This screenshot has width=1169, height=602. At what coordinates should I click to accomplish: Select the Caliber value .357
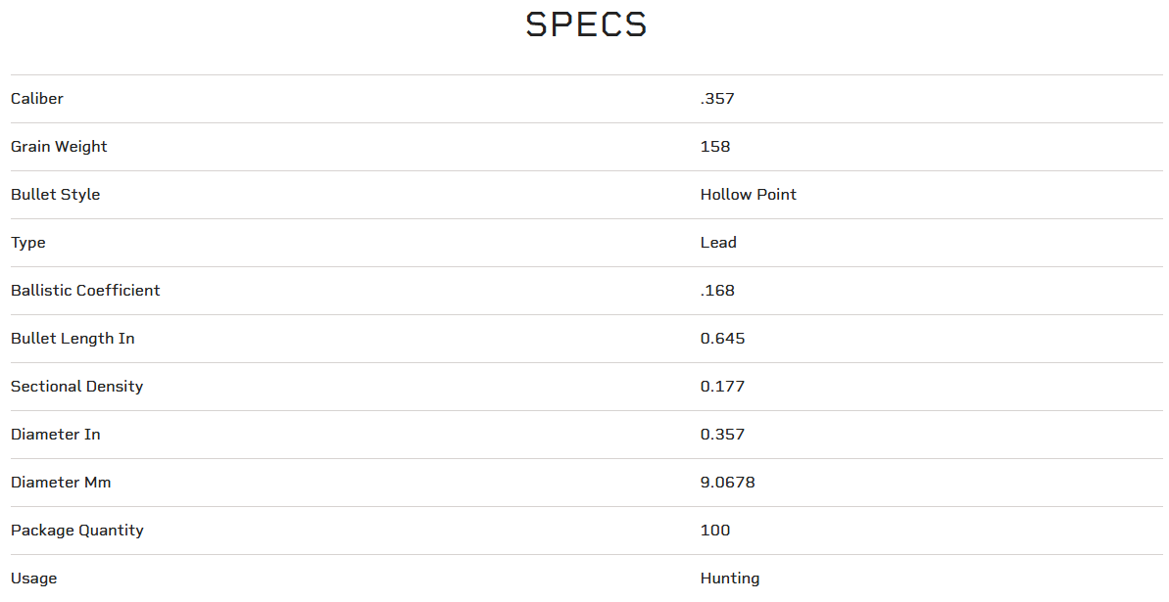717,99
